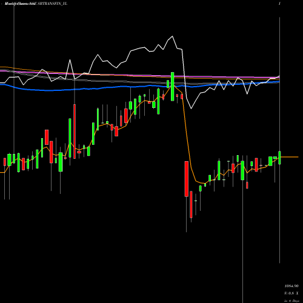This screenshot has width=303, height=303.
Task: Select the last green candle at right edge
Action: point(280,158)
